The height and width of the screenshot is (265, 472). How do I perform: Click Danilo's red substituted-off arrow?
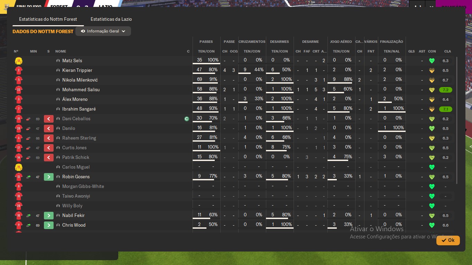pos(49,129)
